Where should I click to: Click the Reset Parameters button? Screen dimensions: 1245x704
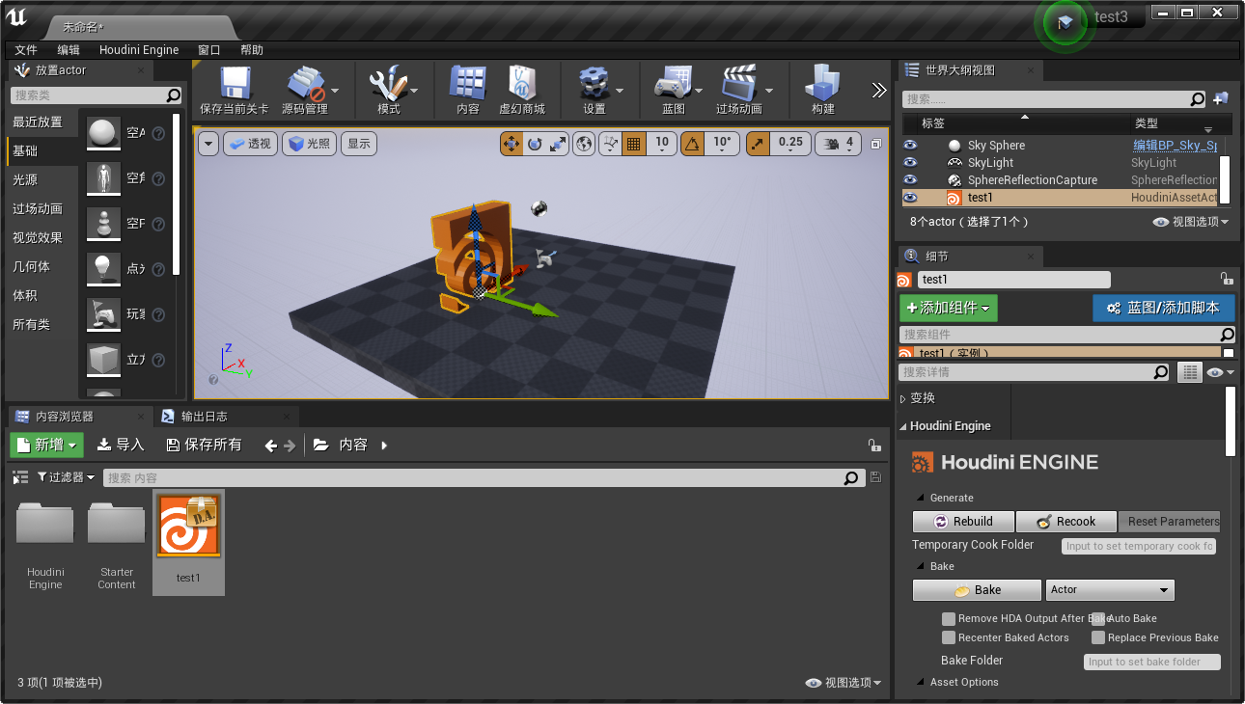pos(1169,522)
